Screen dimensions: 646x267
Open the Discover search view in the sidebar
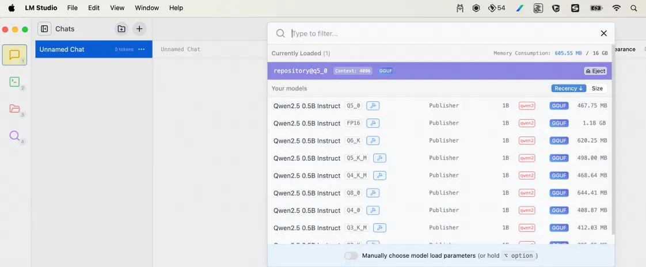(14, 136)
